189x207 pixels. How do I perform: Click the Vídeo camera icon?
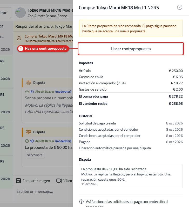[x=59, y=181]
